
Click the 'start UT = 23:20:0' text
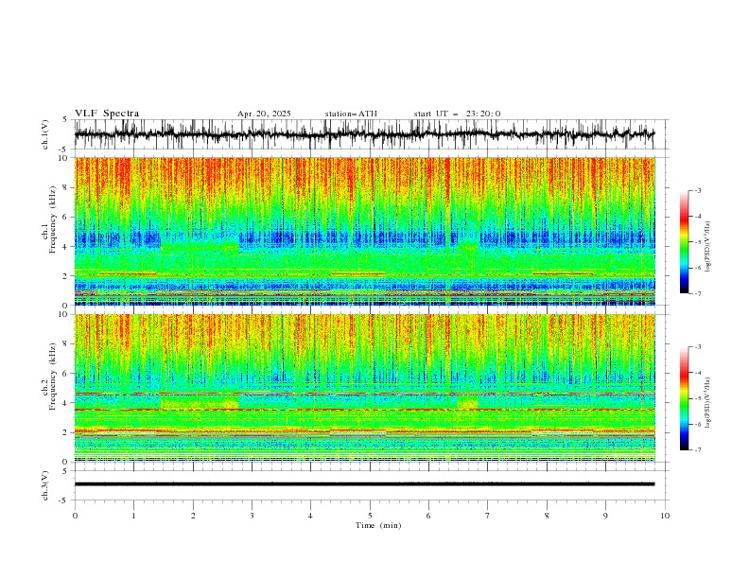click(x=457, y=114)
